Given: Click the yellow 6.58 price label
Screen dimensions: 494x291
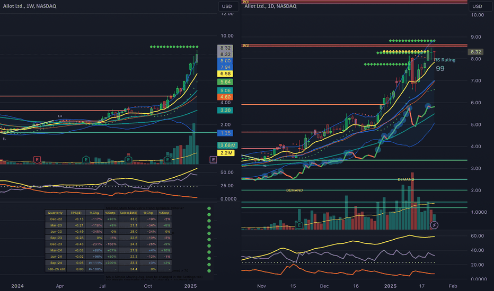Looking at the screenshot, I should (x=225, y=74).
